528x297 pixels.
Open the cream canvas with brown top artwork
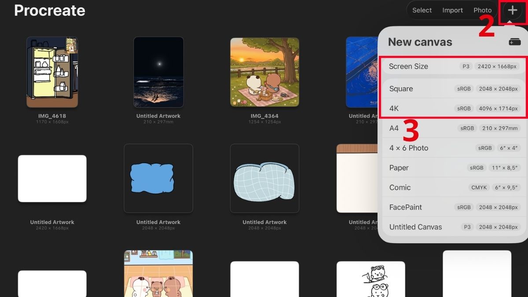coord(357,178)
